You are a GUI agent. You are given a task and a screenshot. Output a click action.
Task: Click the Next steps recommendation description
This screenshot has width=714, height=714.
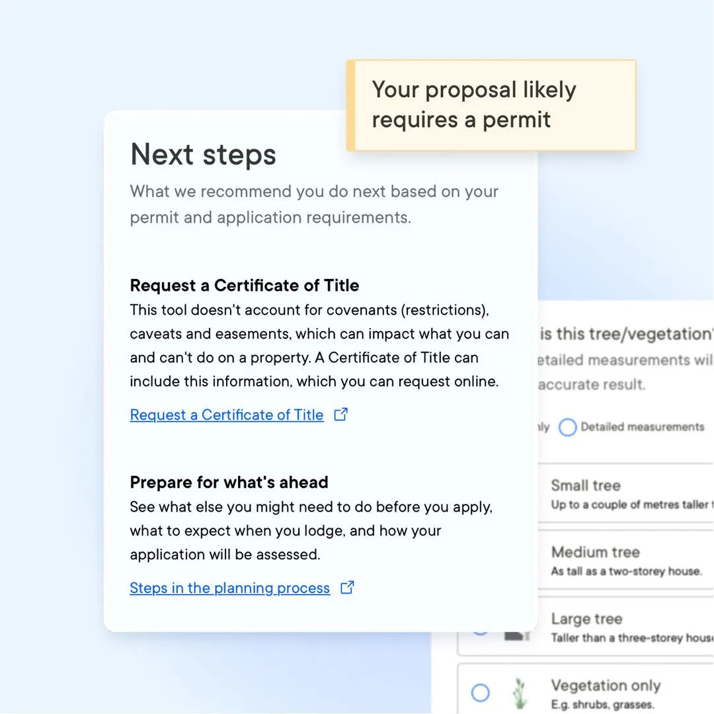click(x=314, y=204)
